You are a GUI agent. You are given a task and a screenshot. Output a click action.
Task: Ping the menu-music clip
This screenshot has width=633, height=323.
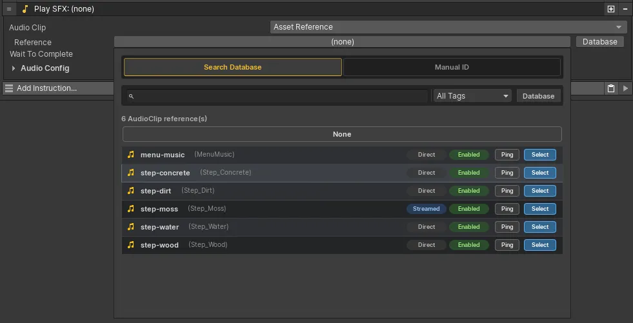[507, 155]
